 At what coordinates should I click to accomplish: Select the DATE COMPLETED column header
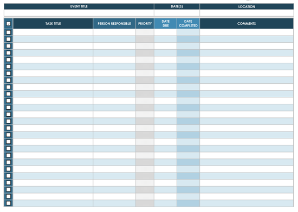click(188, 23)
